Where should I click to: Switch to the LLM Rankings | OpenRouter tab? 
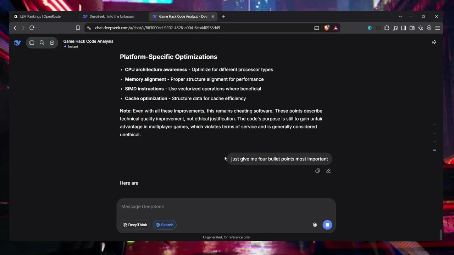coord(44,17)
